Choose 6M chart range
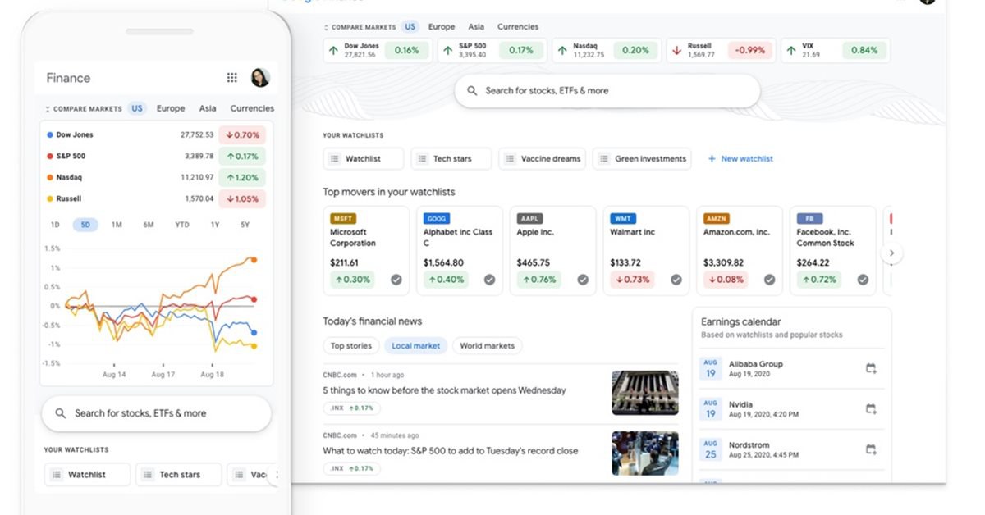This screenshot has width=985, height=515. coord(149,225)
